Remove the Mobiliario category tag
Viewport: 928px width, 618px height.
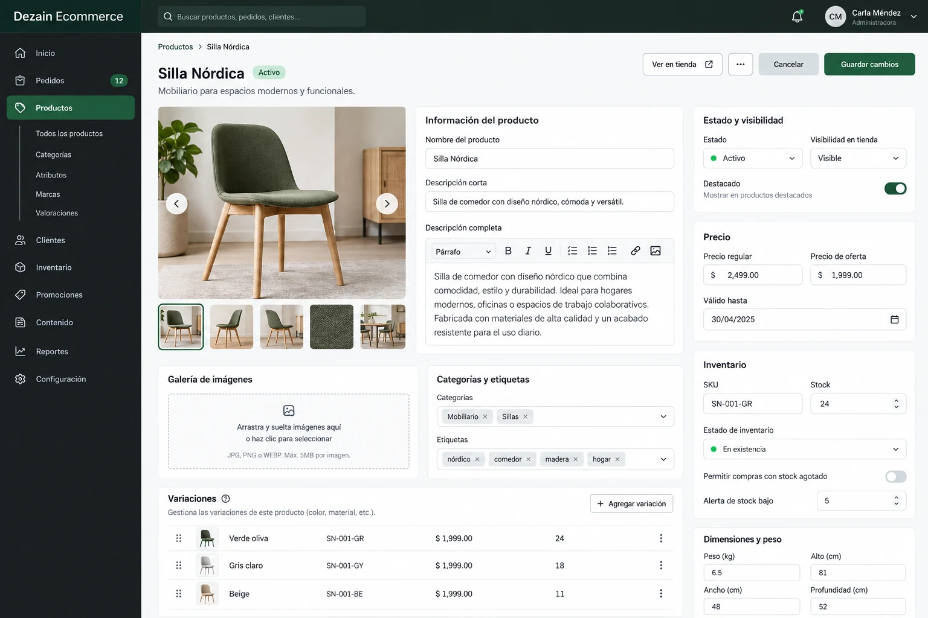[485, 416]
